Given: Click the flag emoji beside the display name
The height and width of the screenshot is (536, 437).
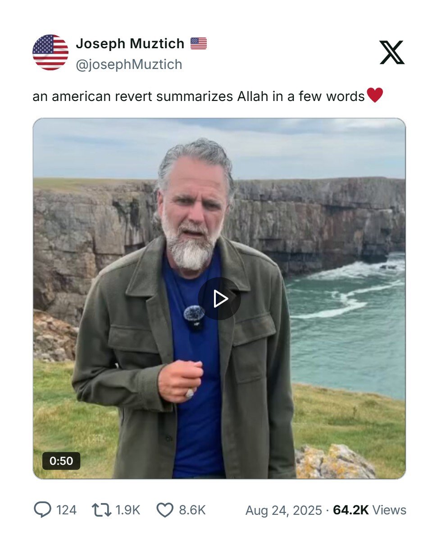Looking at the screenshot, I should tap(198, 44).
